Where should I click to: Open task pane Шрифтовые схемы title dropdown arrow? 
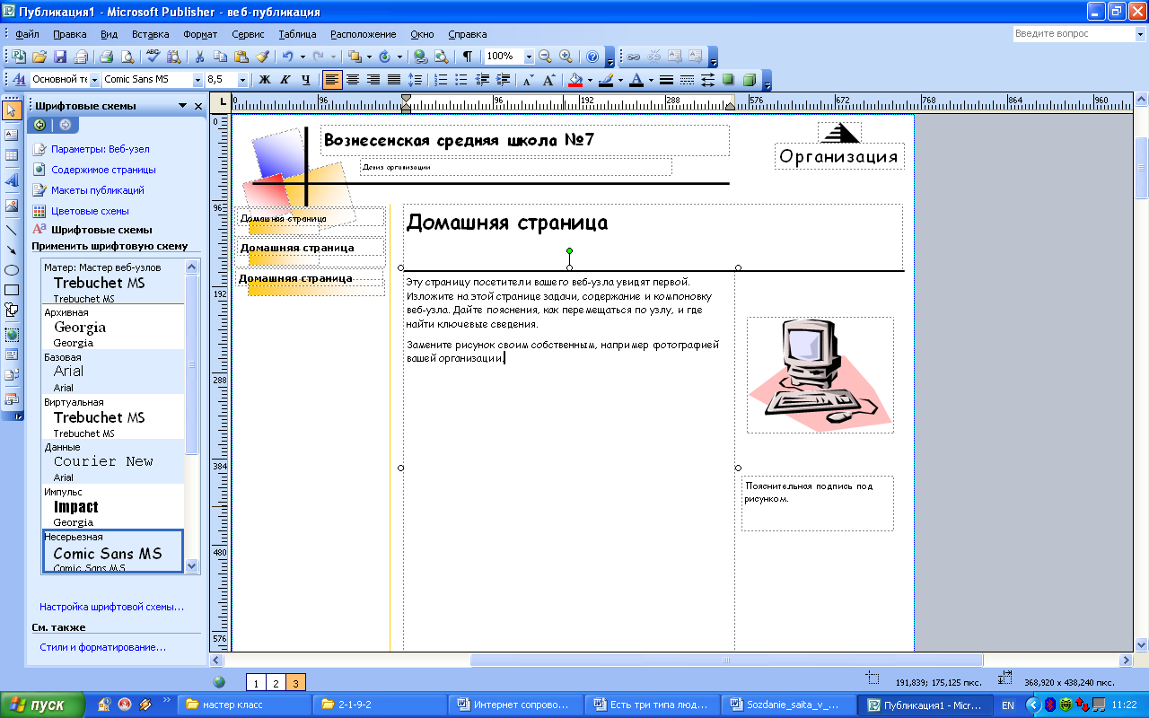point(182,106)
